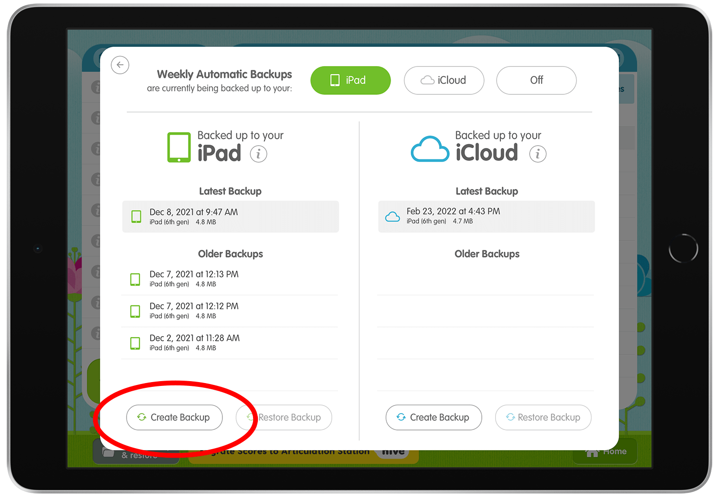Set automatic backups to iPad
The image size is (719, 497).
(x=350, y=80)
